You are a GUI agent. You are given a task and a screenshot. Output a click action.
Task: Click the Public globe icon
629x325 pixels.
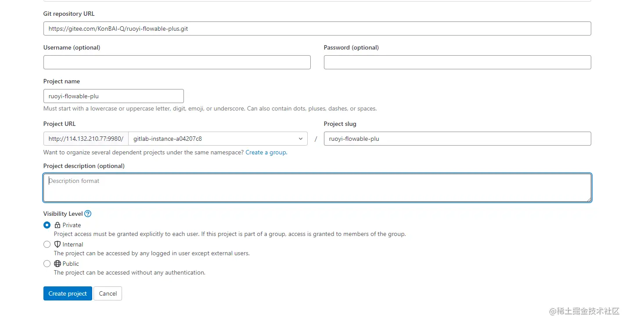pyautogui.click(x=58, y=264)
